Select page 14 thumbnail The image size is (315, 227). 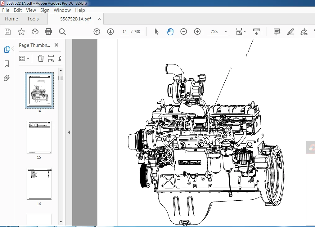pyautogui.click(x=39, y=90)
